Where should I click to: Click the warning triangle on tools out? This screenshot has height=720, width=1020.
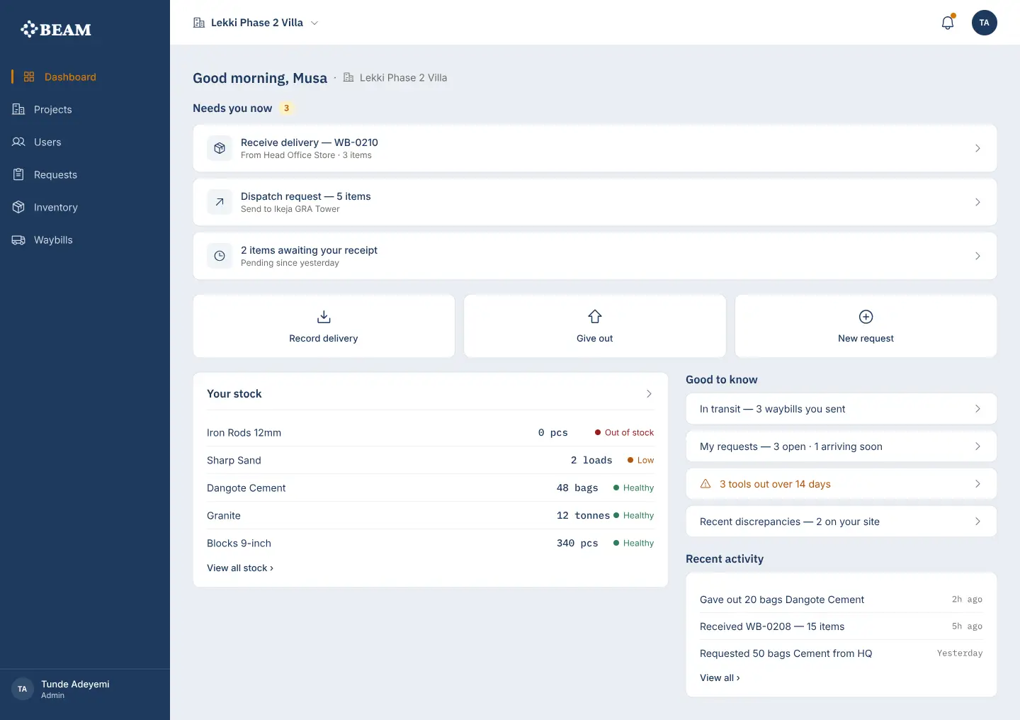pos(705,484)
